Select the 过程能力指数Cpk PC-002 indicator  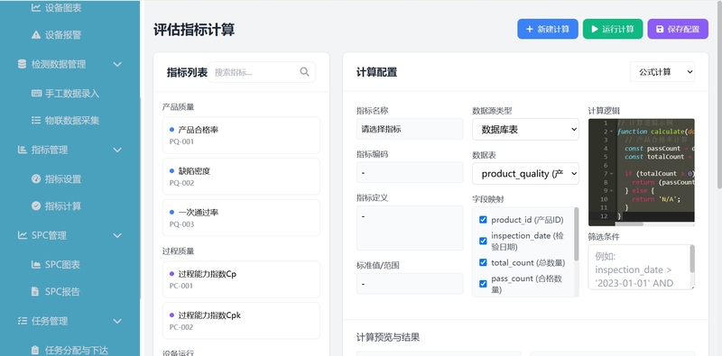click(241, 321)
